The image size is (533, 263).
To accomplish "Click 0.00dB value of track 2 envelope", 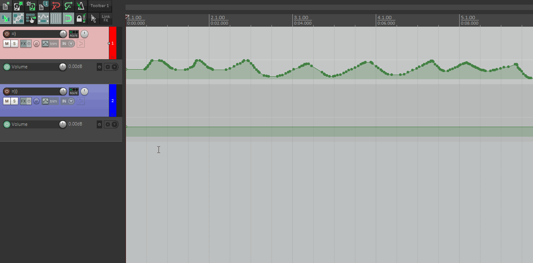I will coord(75,124).
